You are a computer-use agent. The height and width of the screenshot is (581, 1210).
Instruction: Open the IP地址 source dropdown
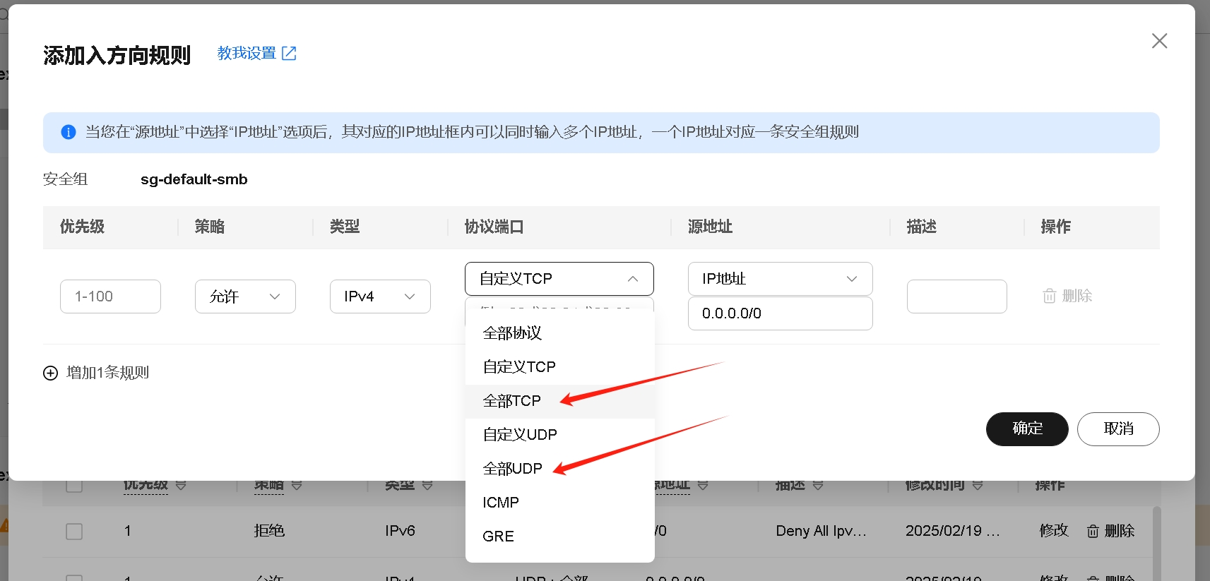coord(780,279)
